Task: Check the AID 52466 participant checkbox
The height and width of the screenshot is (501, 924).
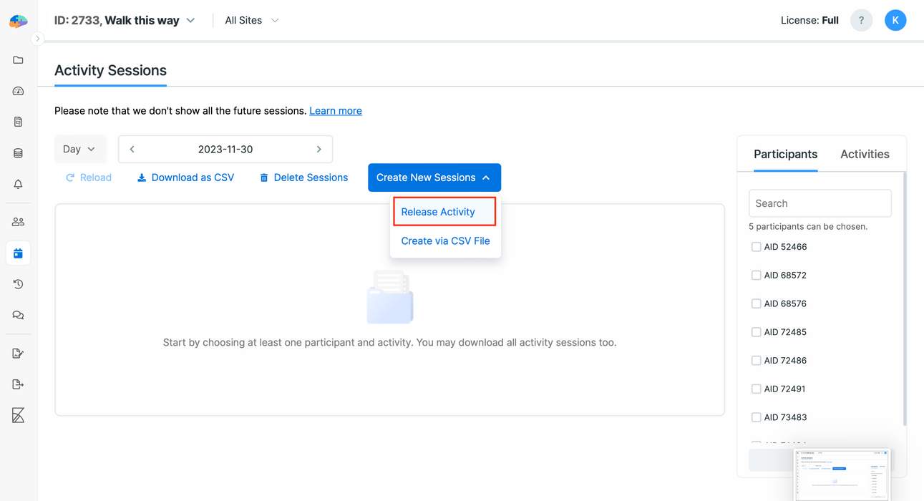Action: click(x=756, y=247)
